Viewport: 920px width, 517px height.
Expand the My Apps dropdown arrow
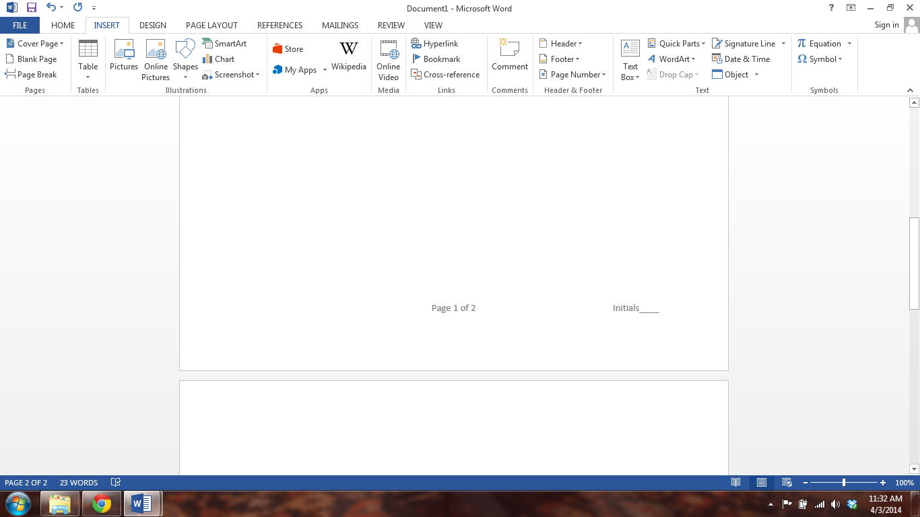(325, 70)
